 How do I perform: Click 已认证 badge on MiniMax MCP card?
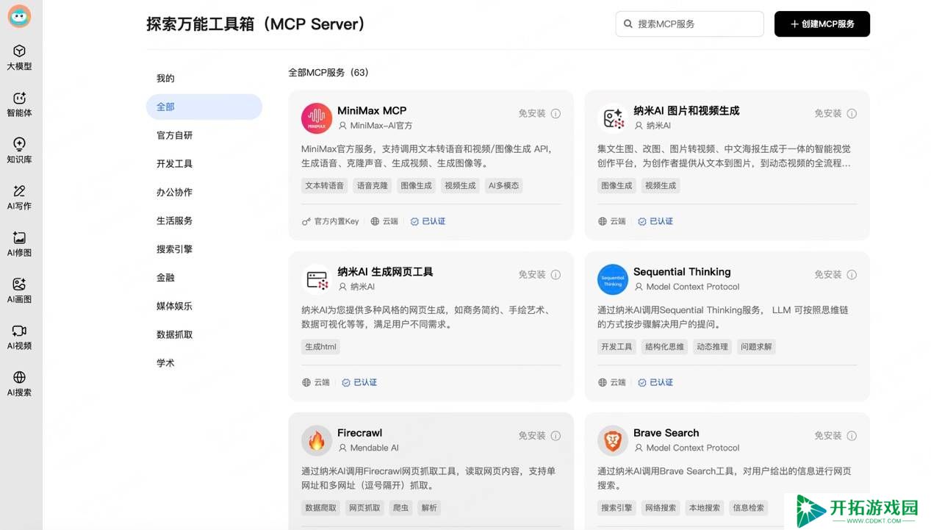[x=428, y=221]
